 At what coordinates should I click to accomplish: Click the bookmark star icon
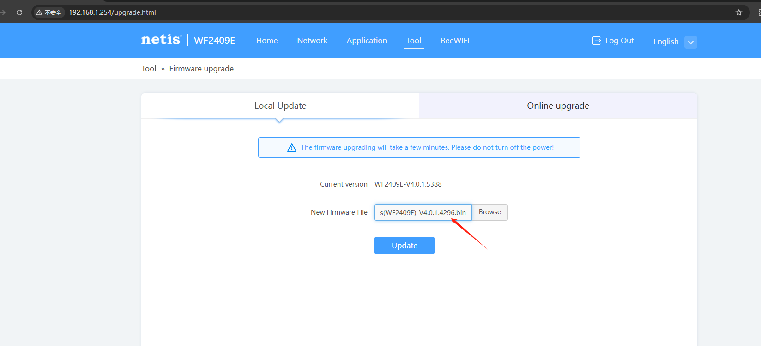tap(739, 12)
